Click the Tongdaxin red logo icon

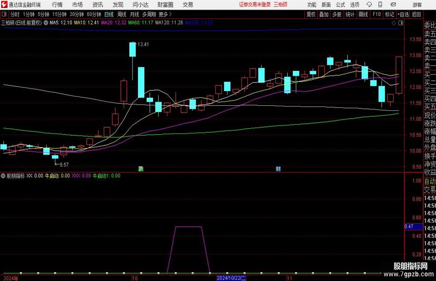(4, 5)
